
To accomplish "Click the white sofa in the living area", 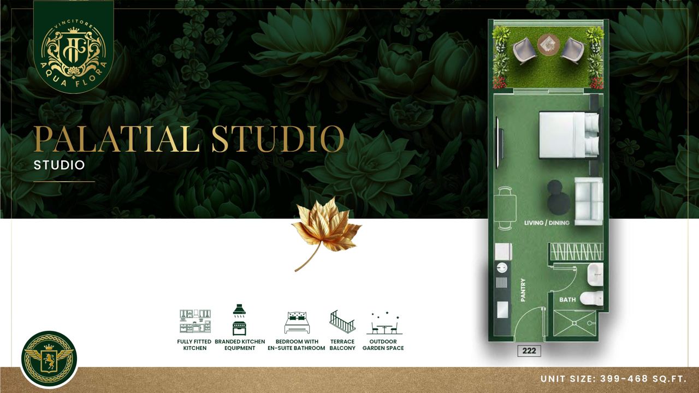I will tap(588, 201).
